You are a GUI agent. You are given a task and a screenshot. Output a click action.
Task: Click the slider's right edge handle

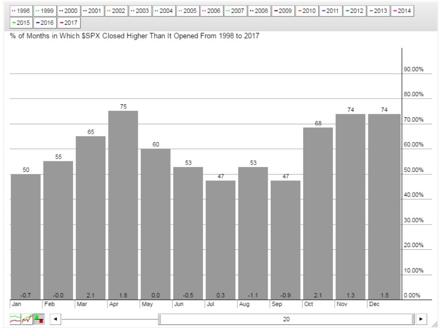click(413, 319)
